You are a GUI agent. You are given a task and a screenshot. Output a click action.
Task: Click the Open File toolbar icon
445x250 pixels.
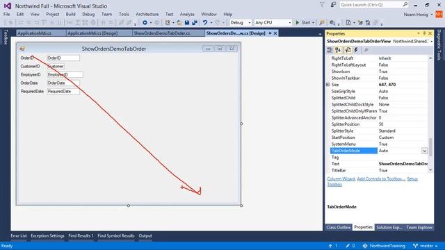point(179,22)
